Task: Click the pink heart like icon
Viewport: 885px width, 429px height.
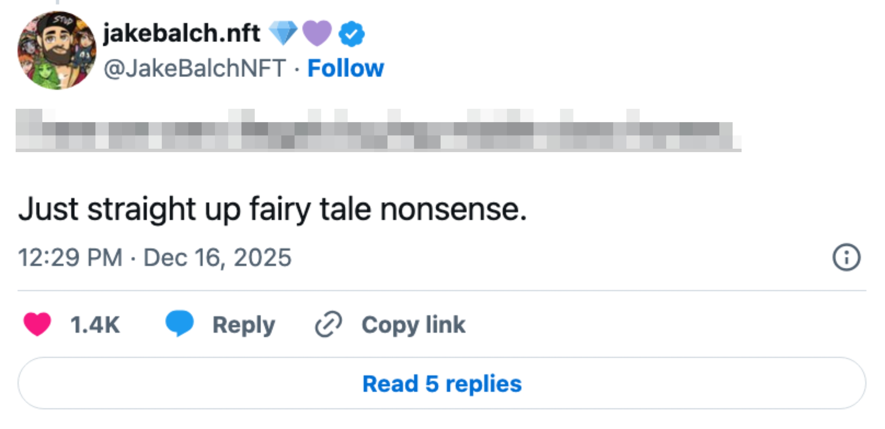Action: (37, 324)
